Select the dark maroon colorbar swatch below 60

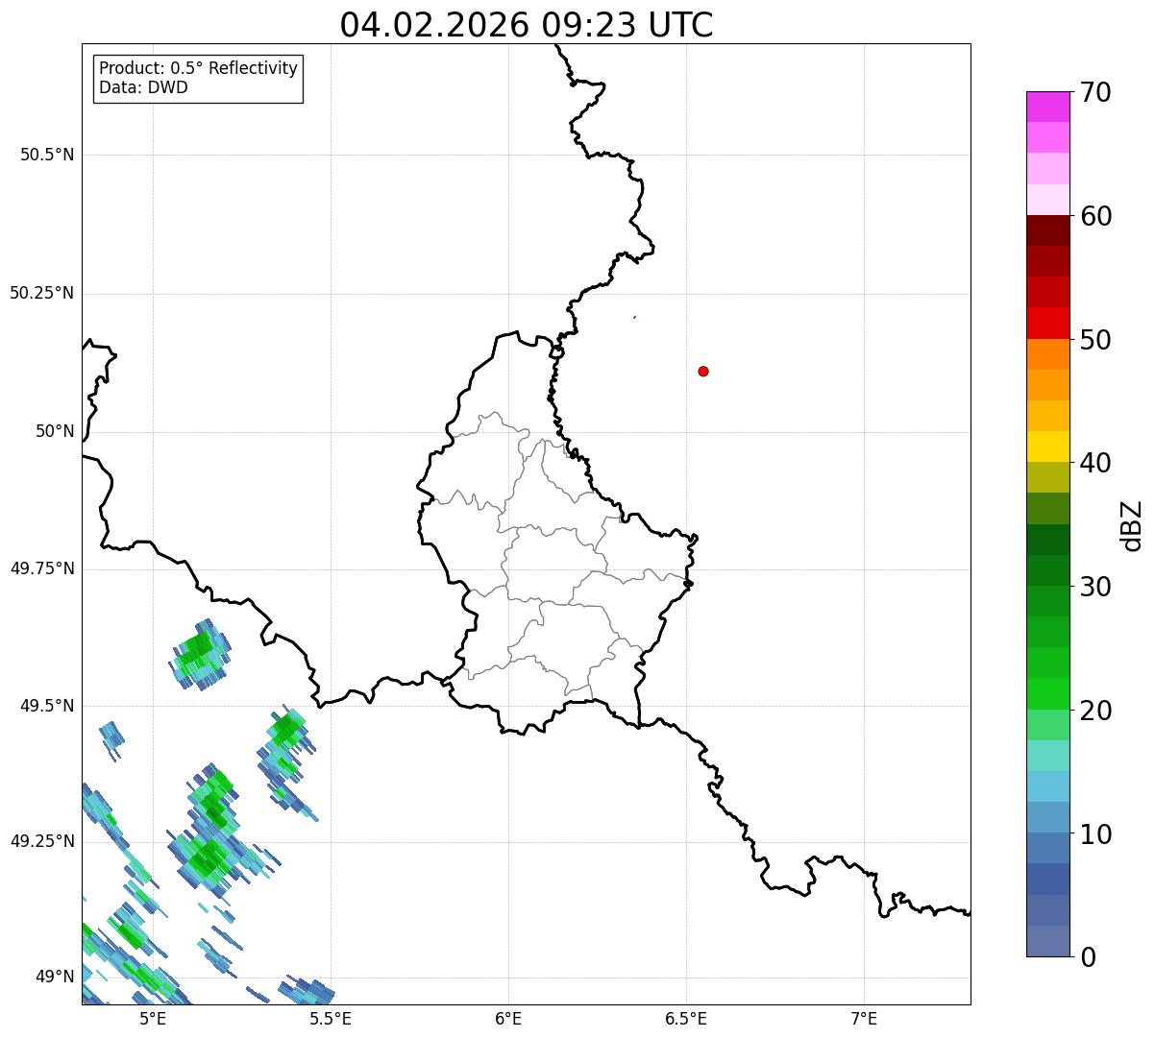coord(1047,230)
